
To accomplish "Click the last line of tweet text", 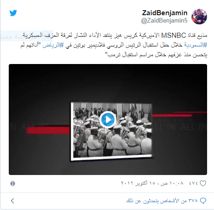I will pos(156,55).
